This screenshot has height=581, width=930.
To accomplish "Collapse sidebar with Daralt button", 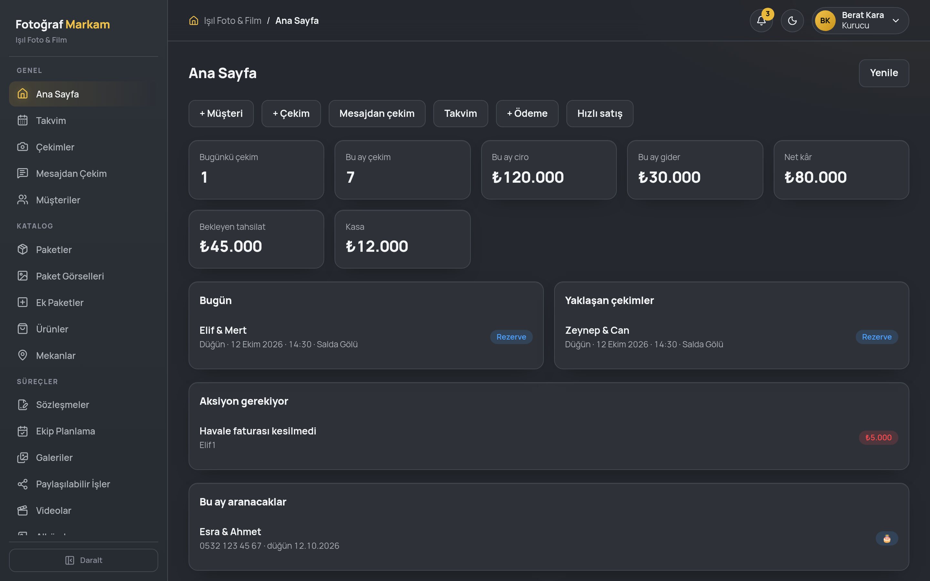I will (x=83, y=560).
